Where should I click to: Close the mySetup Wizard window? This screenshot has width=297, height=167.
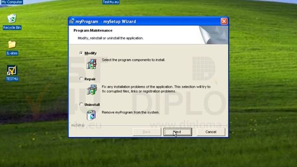tap(224, 21)
